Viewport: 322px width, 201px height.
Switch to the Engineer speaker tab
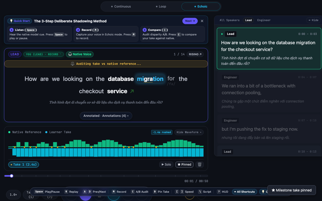point(264,20)
